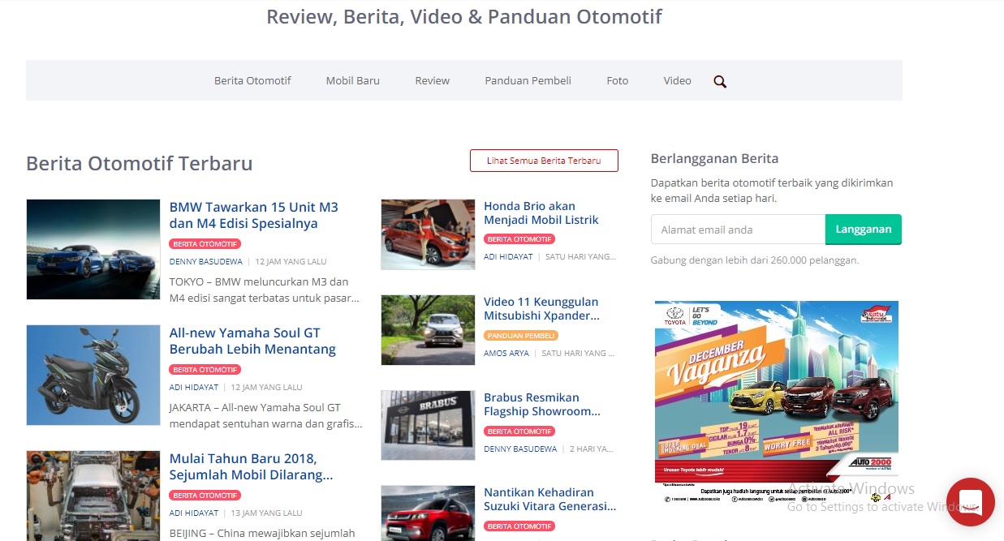The height and width of the screenshot is (541, 1004).
Task: Click the Yamaha Soul GT scooter thumbnail
Action: [93, 375]
